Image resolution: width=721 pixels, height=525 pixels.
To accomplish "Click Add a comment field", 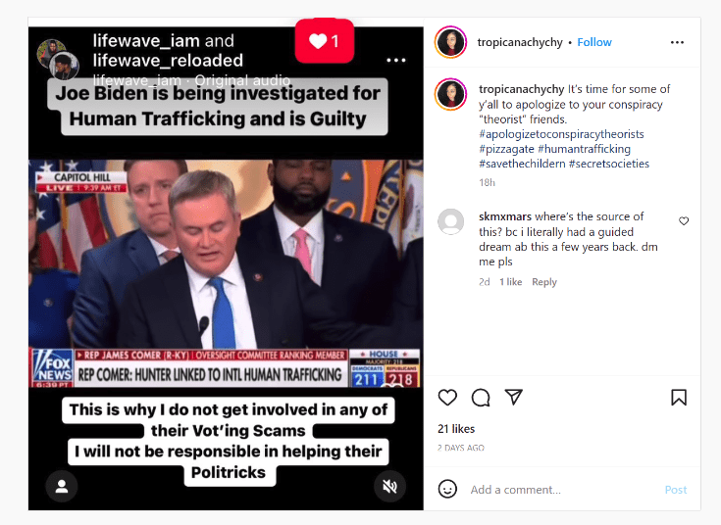I will click(x=563, y=490).
